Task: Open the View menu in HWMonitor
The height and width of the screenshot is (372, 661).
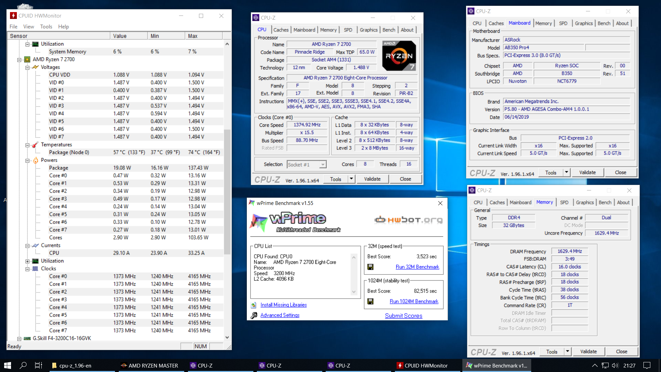Action: click(29, 27)
